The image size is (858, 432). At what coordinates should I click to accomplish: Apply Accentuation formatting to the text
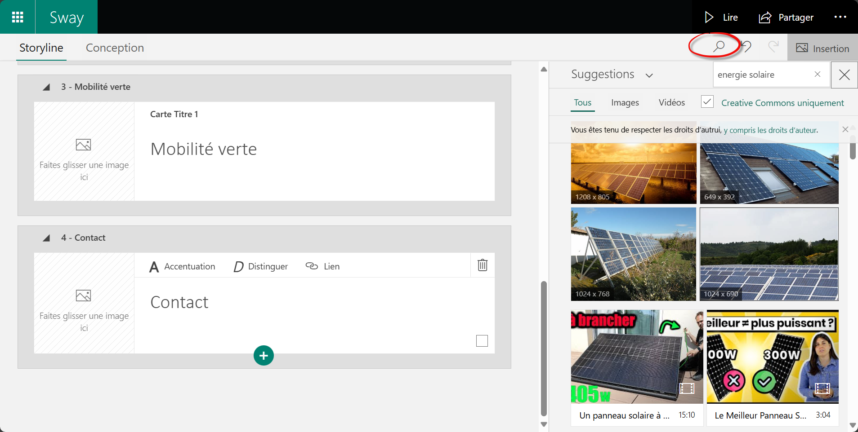tap(182, 267)
